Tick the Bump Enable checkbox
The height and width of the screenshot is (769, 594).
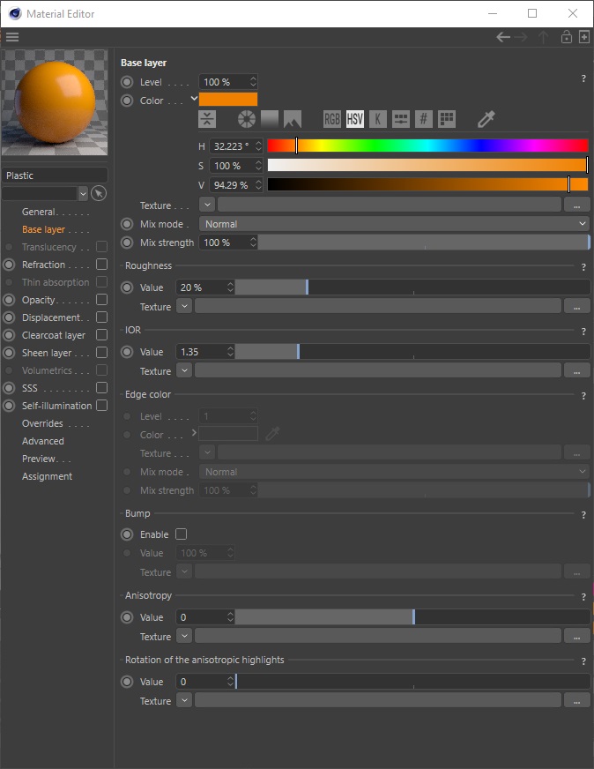[182, 534]
